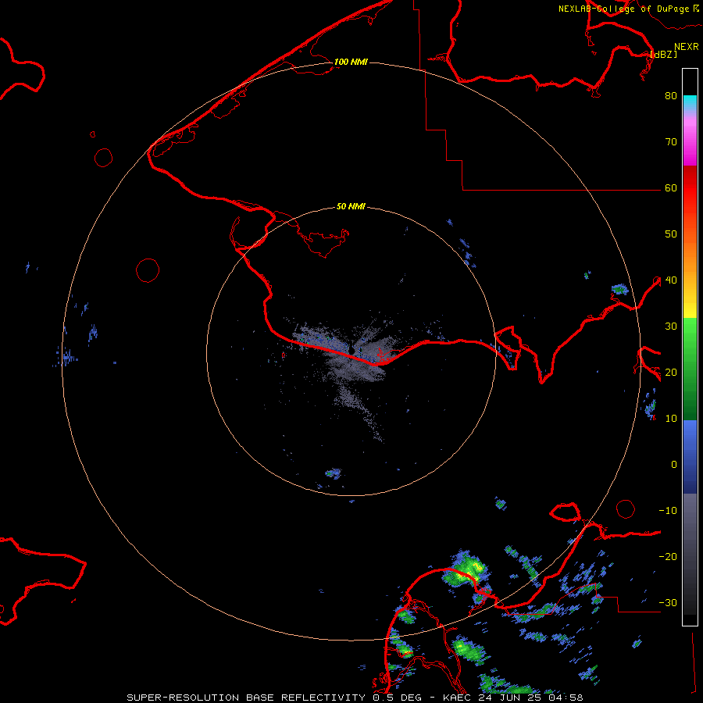Click the -30 dBZ legend value
703x703 pixels.
tap(668, 602)
